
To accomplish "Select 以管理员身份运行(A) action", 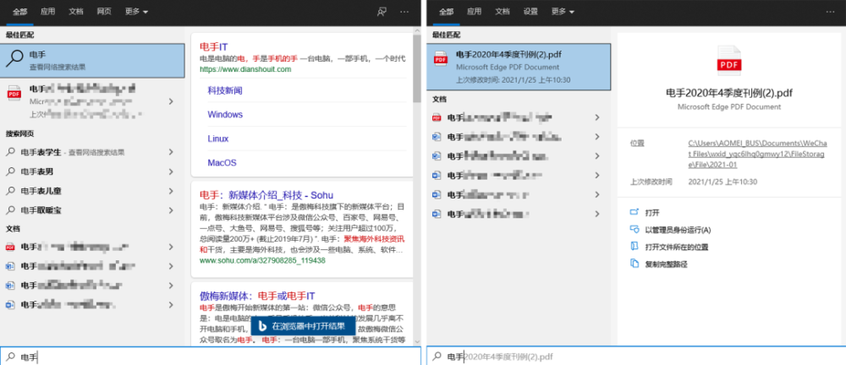I will (678, 230).
